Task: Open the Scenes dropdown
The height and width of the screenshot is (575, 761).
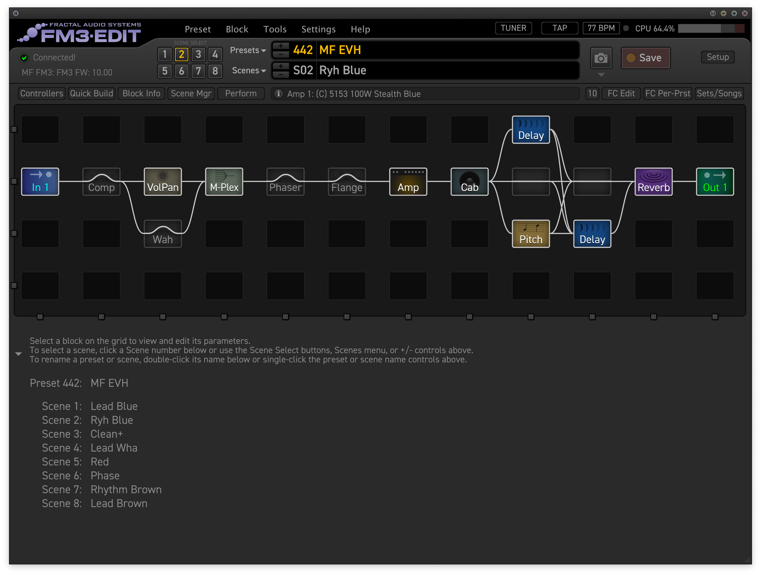Action: click(249, 71)
